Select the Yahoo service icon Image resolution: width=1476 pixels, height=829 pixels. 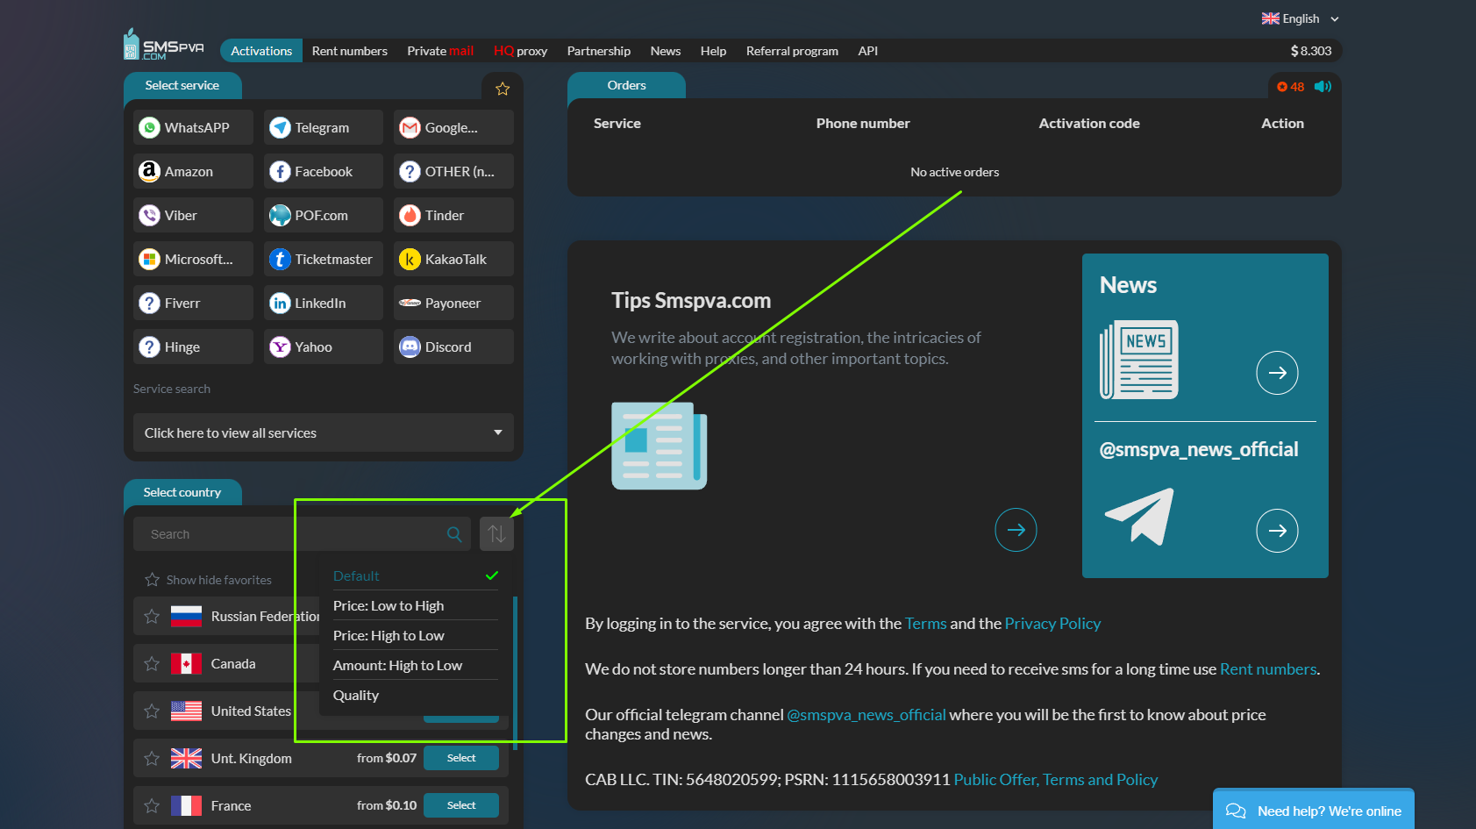280,347
